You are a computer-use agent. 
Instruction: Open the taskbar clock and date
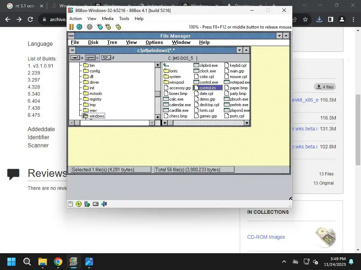point(335,262)
